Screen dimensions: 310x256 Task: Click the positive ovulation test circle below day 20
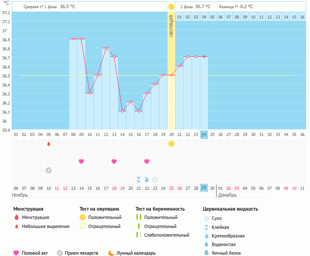(171, 144)
